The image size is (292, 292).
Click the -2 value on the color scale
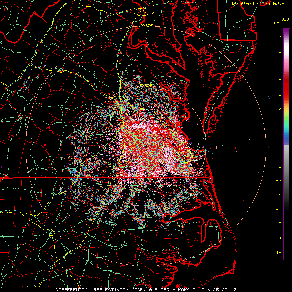tap(279, 166)
